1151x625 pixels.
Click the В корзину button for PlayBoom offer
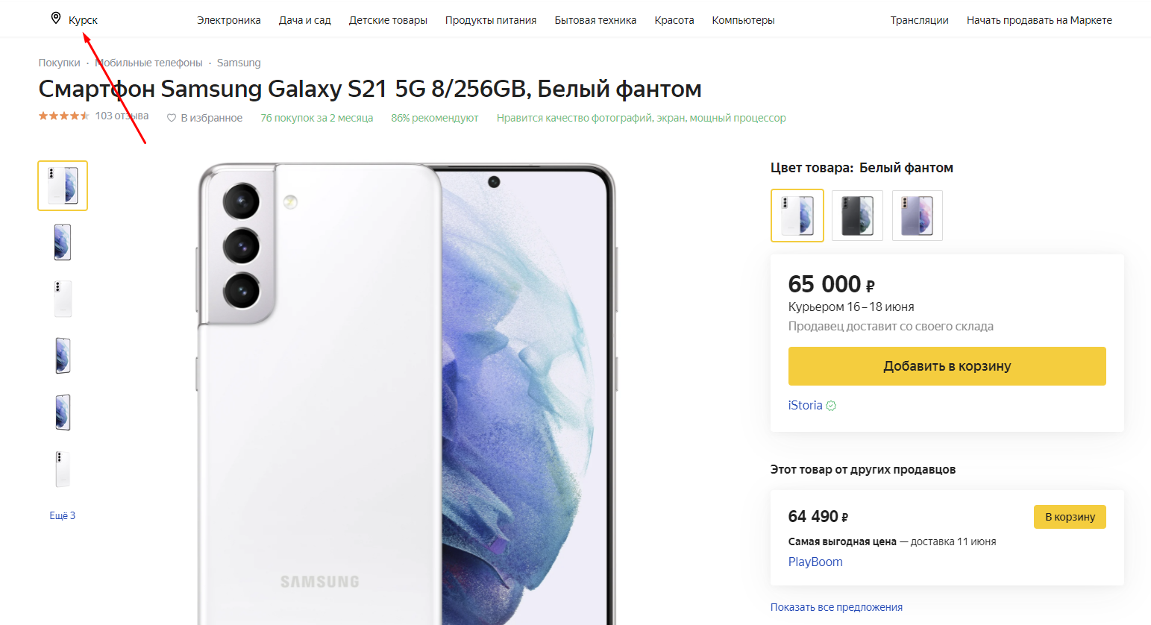coord(1069,517)
